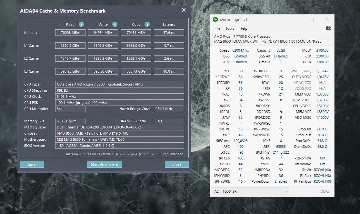This screenshot has height=214, width=360.
Task: Click the L1 Cache Read value 2610.9 GB/s
Action: click(x=70, y=46)
